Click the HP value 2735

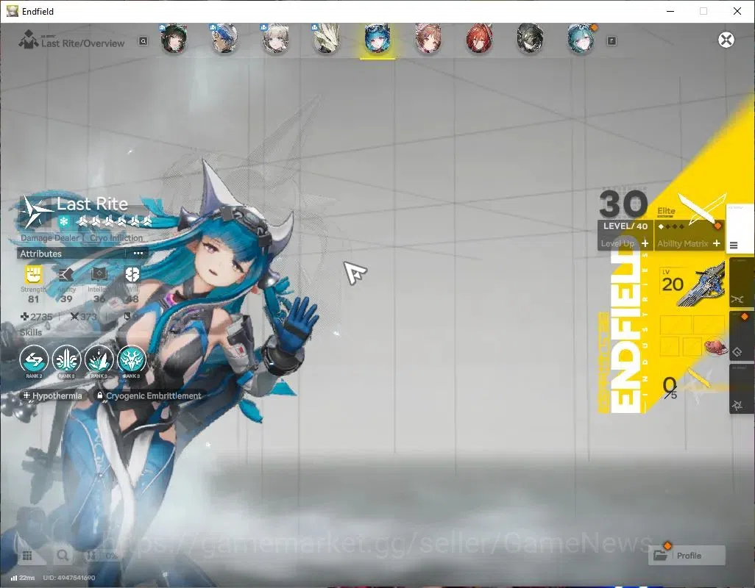click(x=37, y=316)
